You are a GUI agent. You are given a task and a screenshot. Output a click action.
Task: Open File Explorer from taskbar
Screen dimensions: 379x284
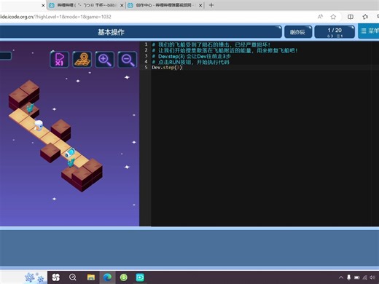[x=91, y=277]
